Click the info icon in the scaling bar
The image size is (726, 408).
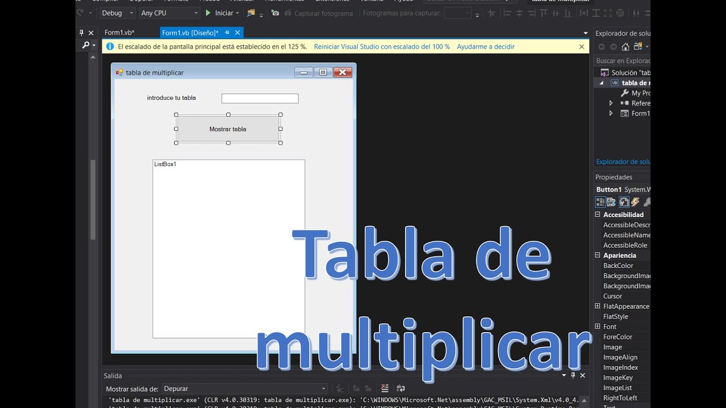click(x=110, y=46)
